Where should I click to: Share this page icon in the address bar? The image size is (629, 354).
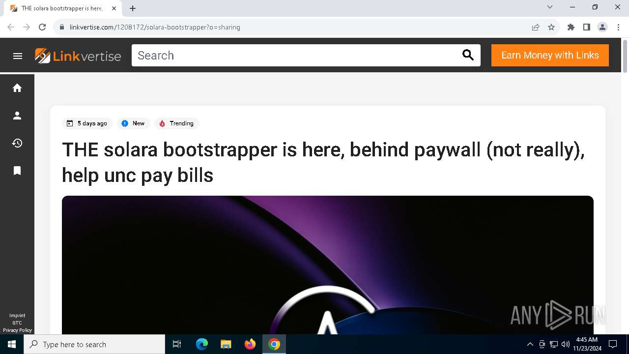pyautogui.click(x=536, y=27)
